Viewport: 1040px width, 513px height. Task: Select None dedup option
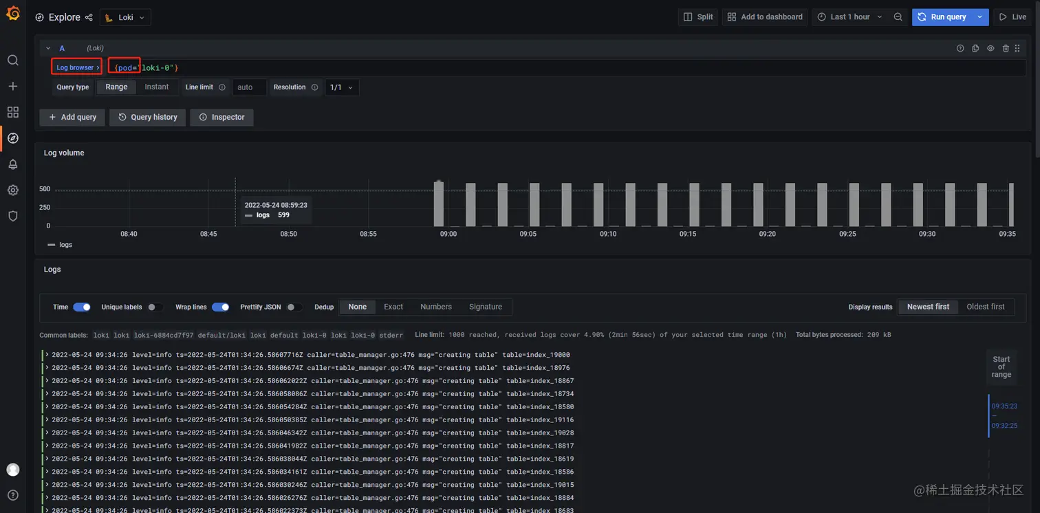pos(358,307)
